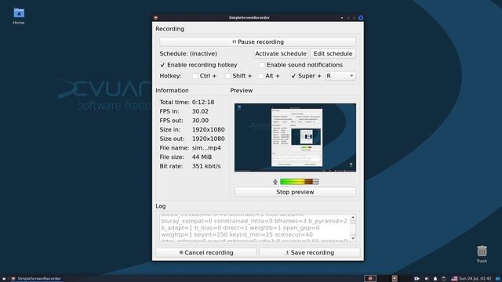Uncheck the Super + hotkey modifier
502x282 pixels.
(293, 76)
